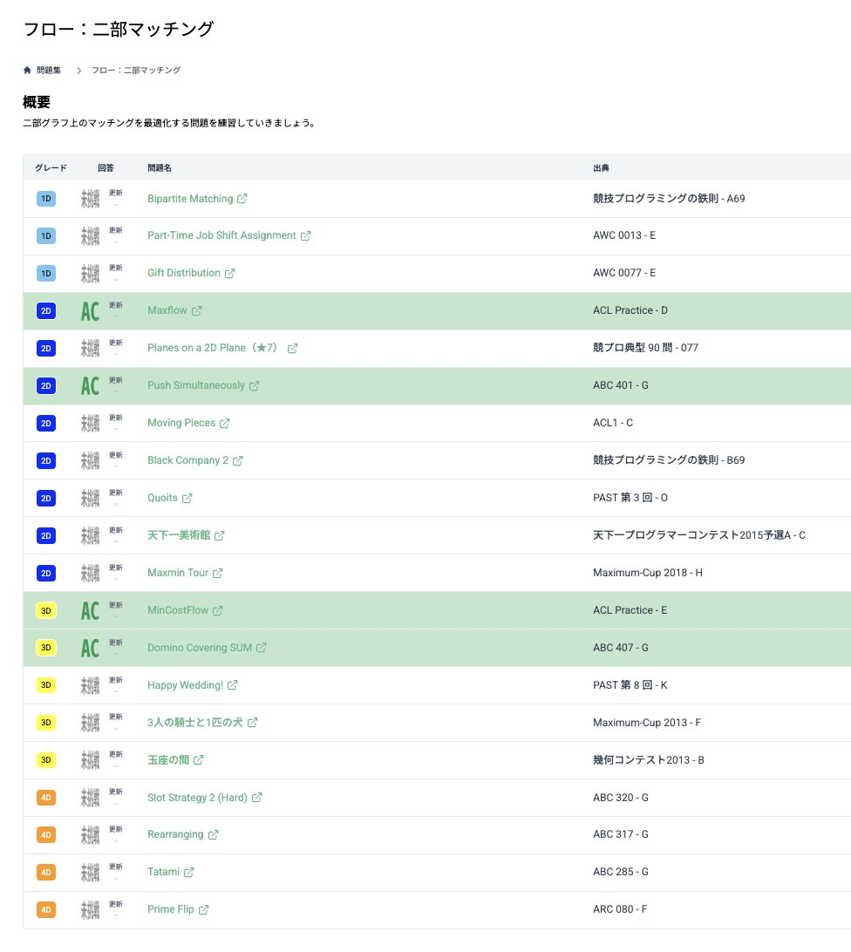
Task: Click source text ARC 080 - F
Action: coord(620,909)
